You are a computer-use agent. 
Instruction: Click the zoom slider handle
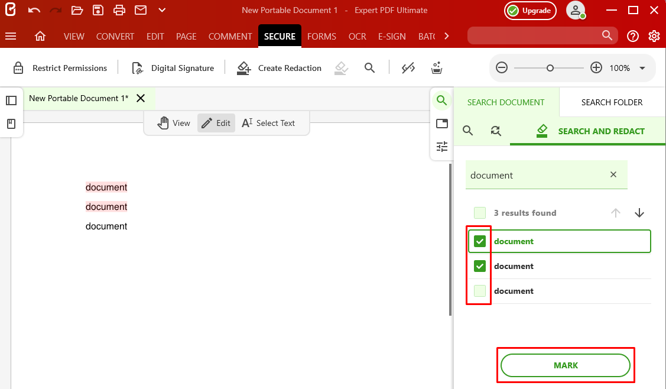coord(550,68)
